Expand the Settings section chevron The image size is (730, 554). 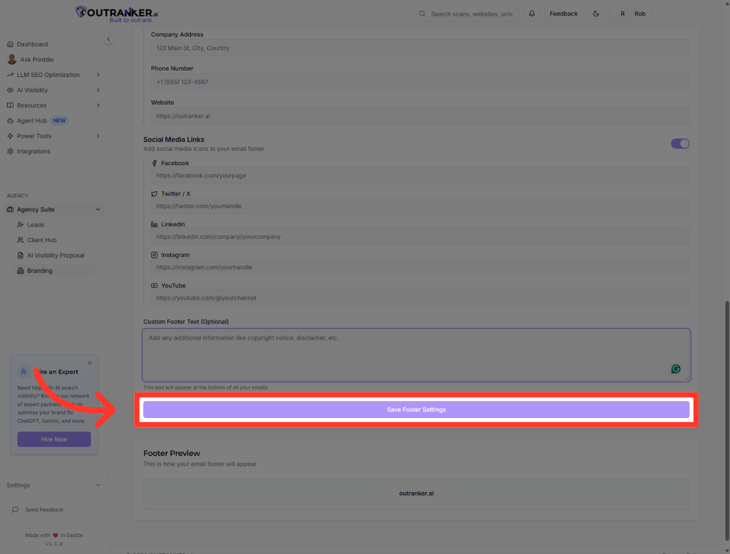[x=98, y=485]
